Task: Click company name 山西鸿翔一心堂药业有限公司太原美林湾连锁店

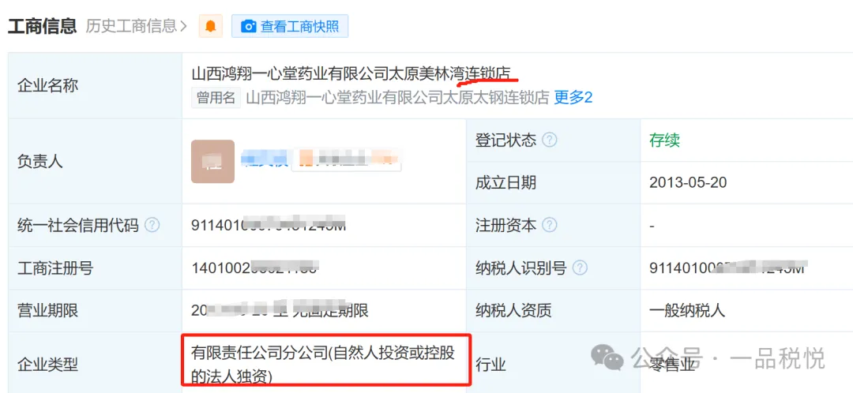Action: click(x=351, y=74)
